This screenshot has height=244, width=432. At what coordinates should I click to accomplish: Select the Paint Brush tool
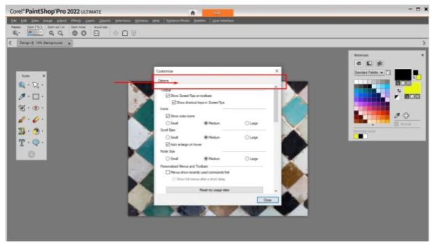(x=22, y=120)
